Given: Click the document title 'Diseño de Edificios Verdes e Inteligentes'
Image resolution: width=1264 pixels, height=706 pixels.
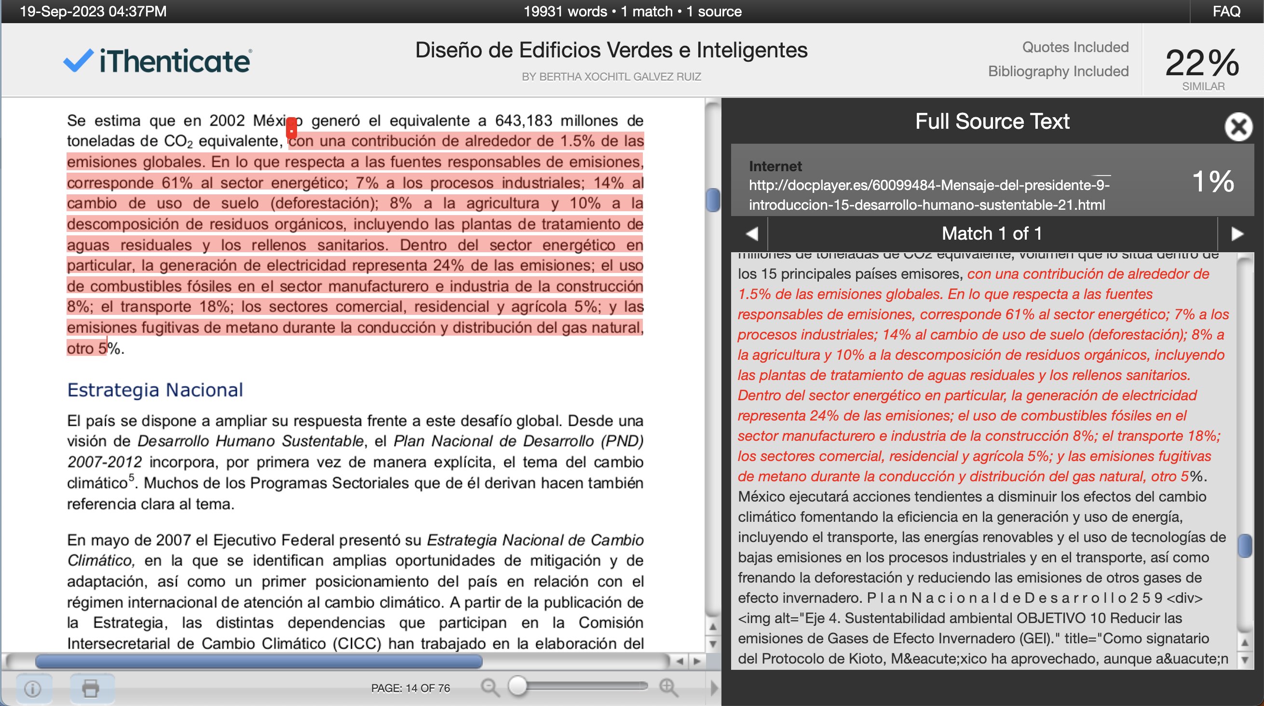Looking at the screenshot, I should (611, 50).
